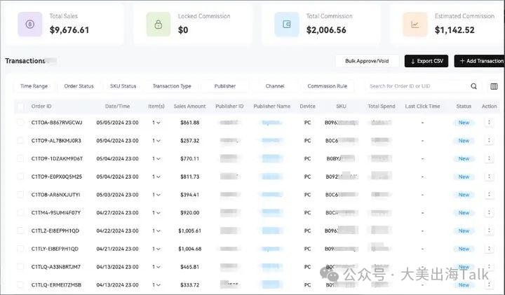Click the Total Commission wallet icon
Screen dimensions: 505x295
[287, 24]
